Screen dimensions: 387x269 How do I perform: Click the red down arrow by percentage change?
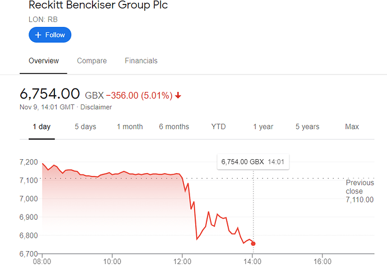coord(178,95)
